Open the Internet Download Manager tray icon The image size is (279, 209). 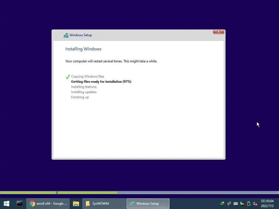pyautogui.click(x=222, y=204)
